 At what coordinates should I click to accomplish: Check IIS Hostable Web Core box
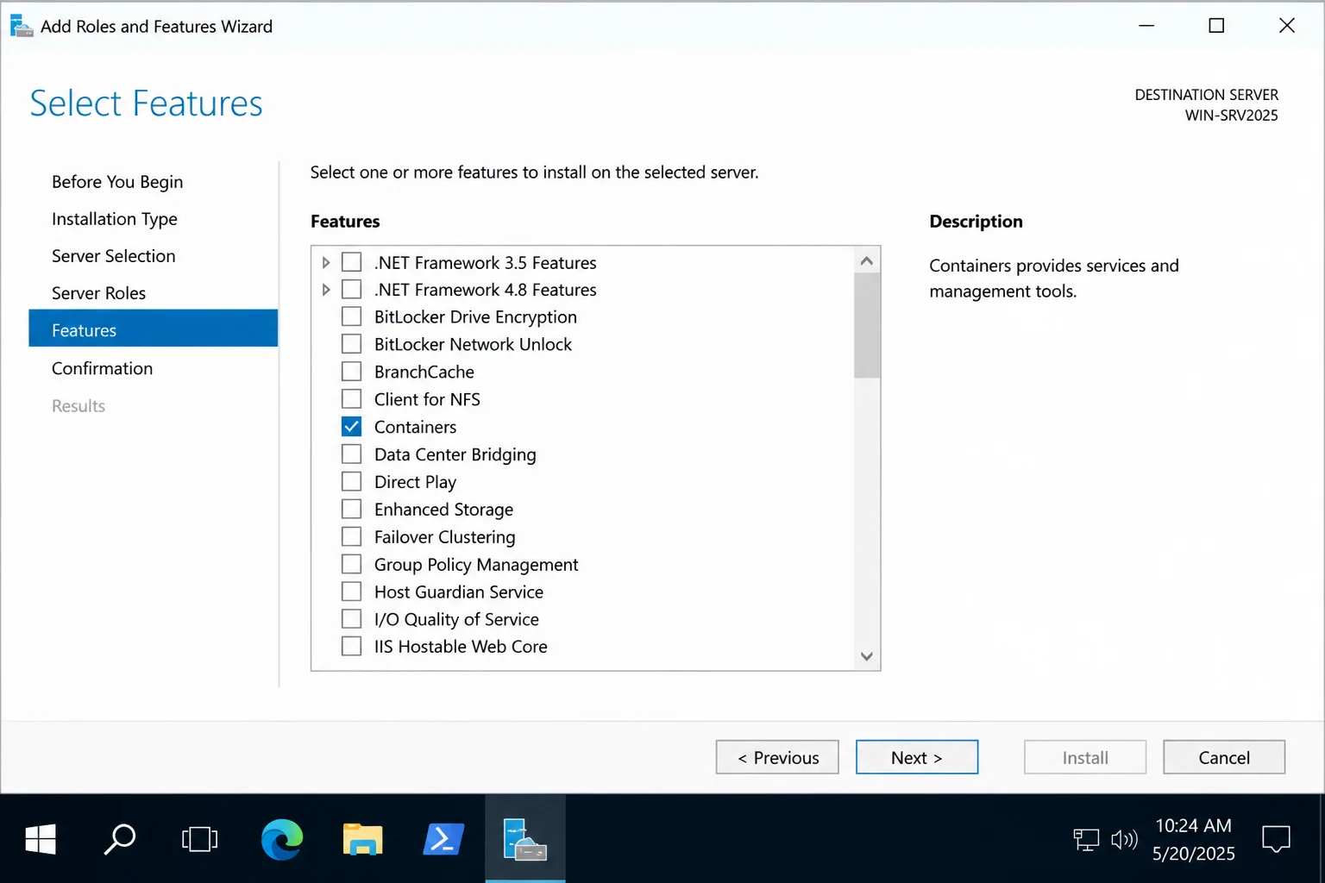pyautogui.click(x=351, y=647)
